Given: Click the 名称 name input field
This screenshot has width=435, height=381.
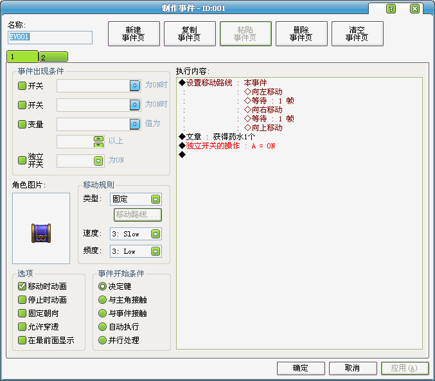Looking at the screenshot, I should coord(50,37).
